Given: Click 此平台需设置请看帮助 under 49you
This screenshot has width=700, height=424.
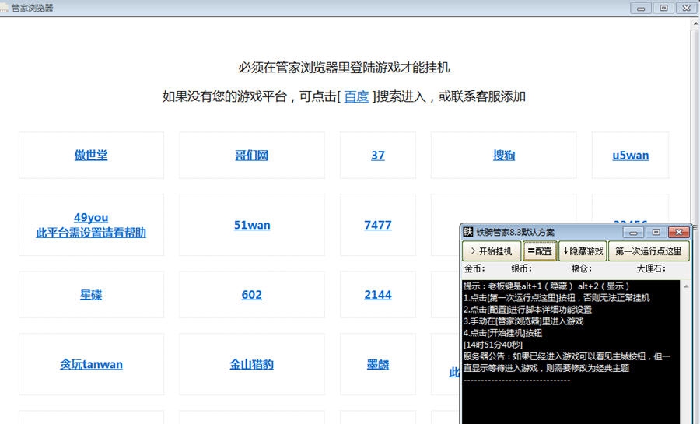Looking at the screenshot, I should [91, 233].
